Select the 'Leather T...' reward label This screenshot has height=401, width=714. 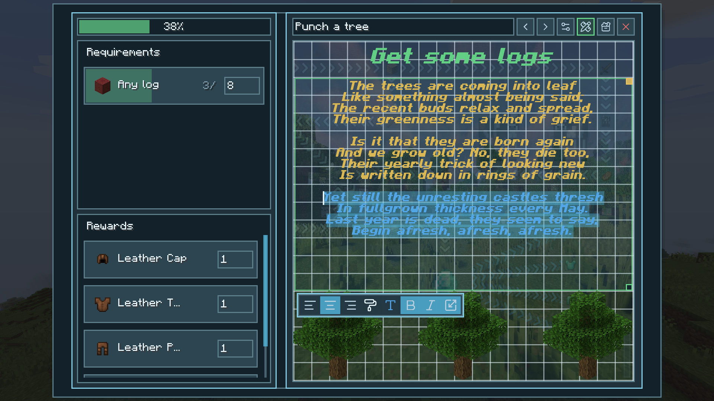149,303
